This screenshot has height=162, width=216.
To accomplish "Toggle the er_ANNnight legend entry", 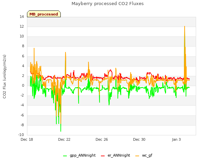I will point(115,155).
